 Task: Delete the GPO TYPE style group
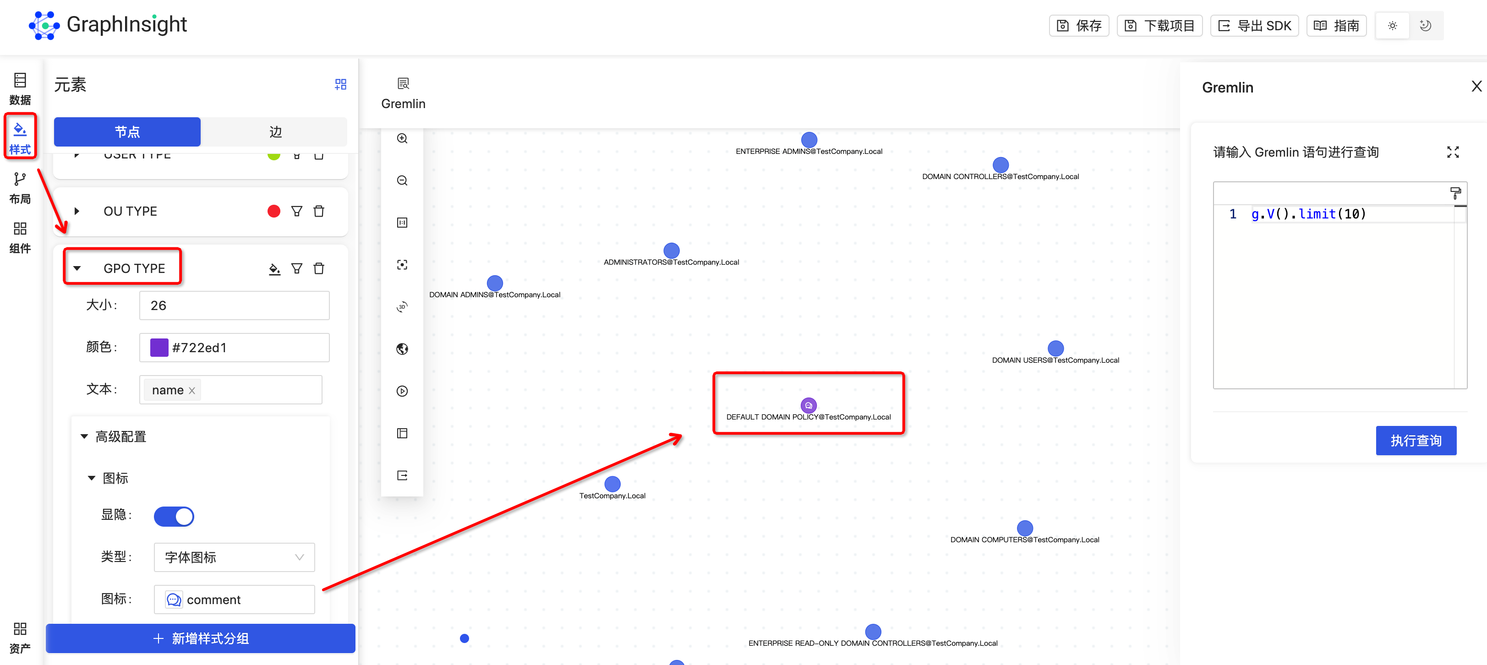coord(319,268)
